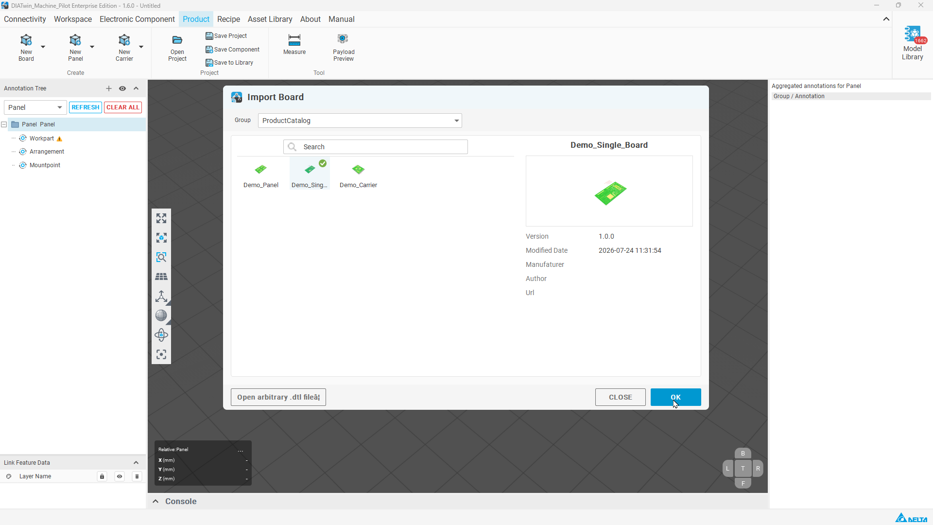933x525 pixels.
Task: Select the Demo_Panel board item
Action: point(261,175)
